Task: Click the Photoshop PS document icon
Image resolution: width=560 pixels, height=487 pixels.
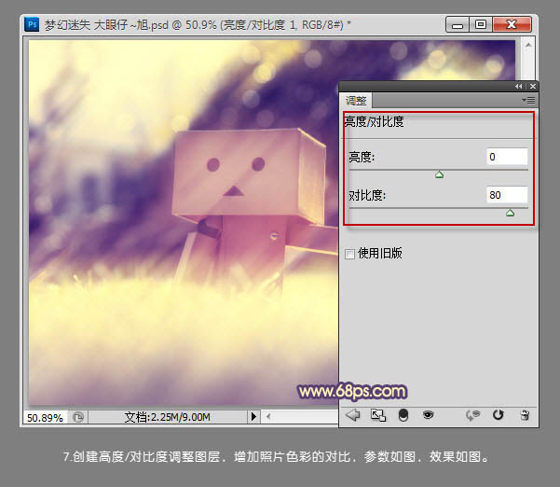Action: tap(33, 22)
